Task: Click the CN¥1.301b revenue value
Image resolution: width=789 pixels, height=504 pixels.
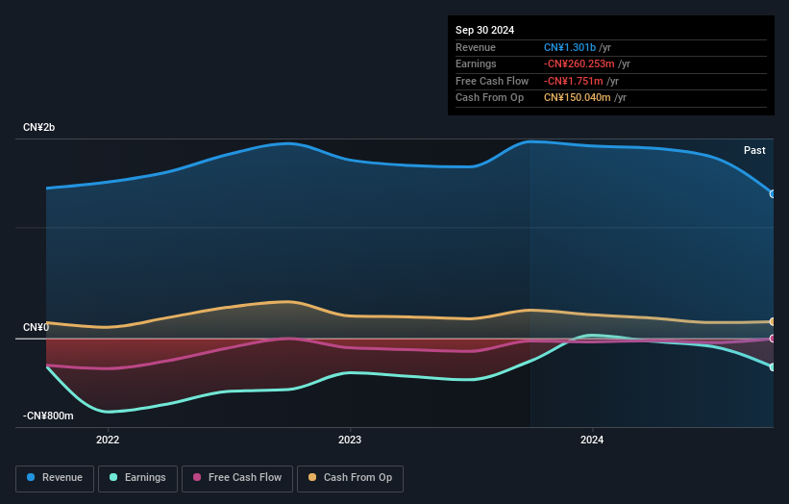Action: click(570, 47)
